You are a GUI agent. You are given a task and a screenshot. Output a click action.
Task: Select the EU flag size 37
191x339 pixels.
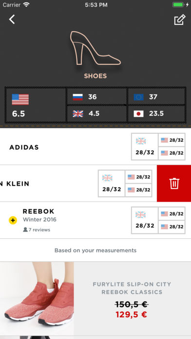click(x=156, y=96)
